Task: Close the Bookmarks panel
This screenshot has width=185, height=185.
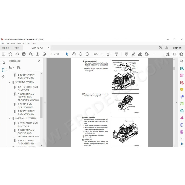Action: pyautogui.click(x=39, y=61)
